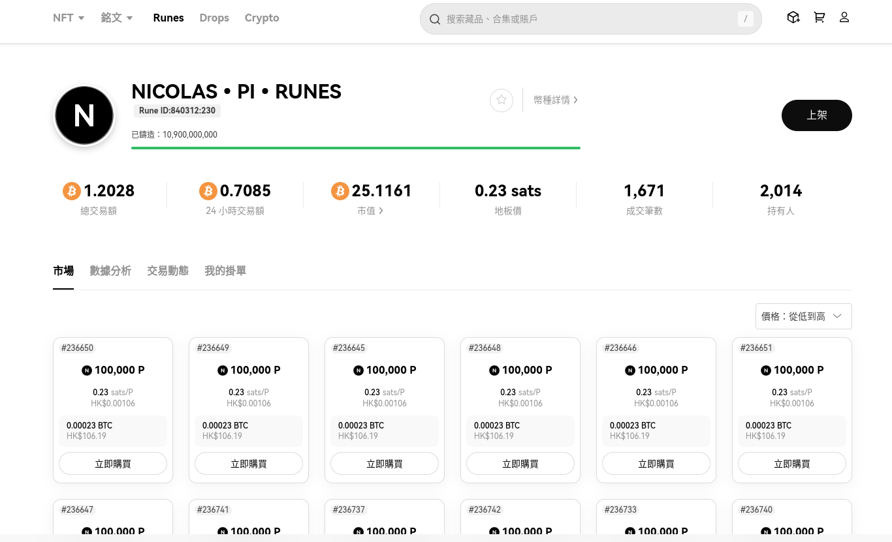Switch to the 數據分析 tab

pos(110,271)
